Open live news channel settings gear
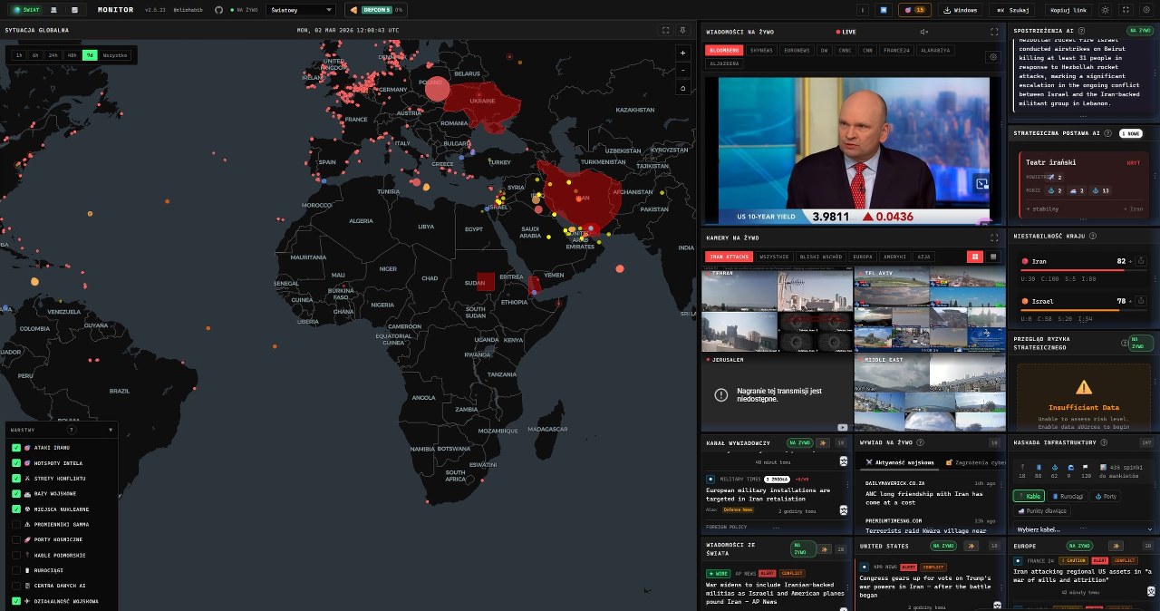 993,56
